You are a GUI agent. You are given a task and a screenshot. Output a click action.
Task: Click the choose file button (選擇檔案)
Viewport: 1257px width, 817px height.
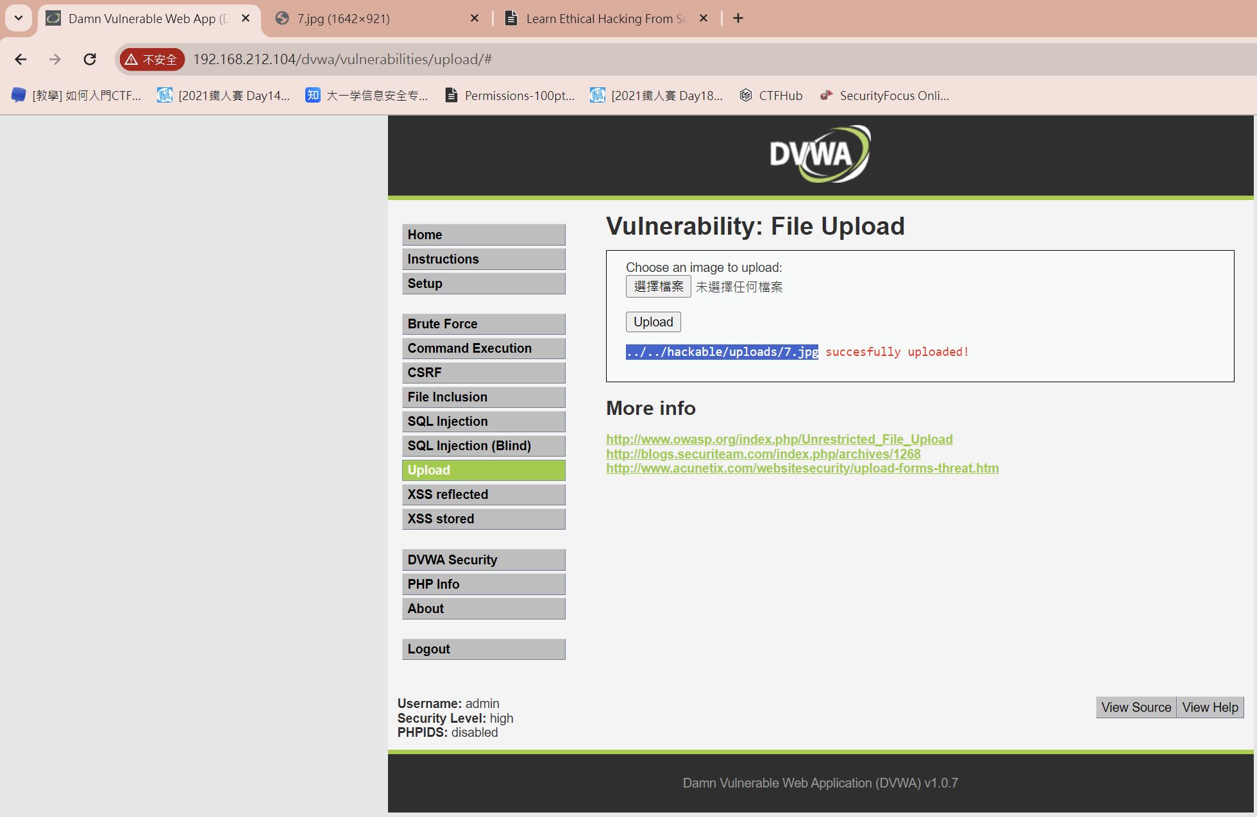pos(658,287)
